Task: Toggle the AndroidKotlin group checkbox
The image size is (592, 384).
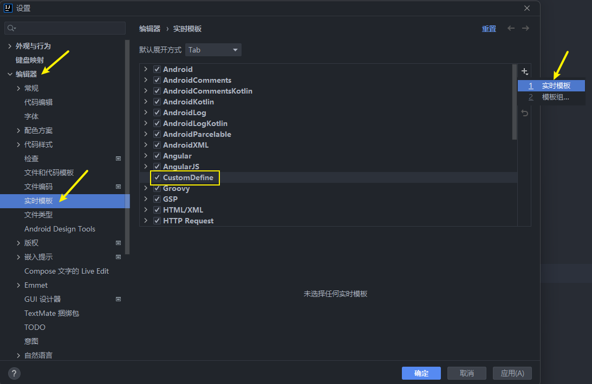Action: [157, 102]
